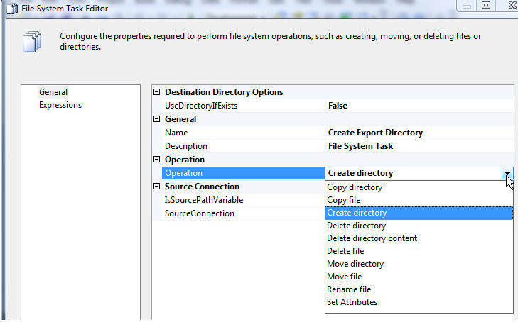Select Copy directory from the operation list
Viewport: 518px width, 322px height.
(x=355, y=187)
